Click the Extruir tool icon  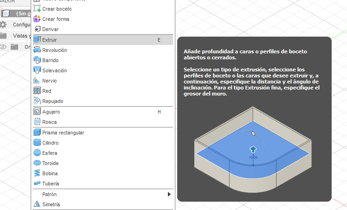click(x=37, y=39)
